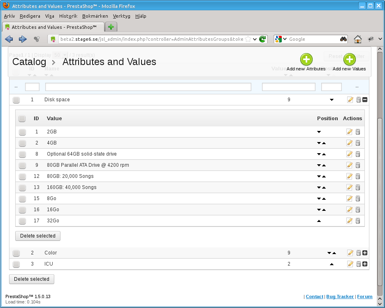Move Disk space group down

[x=332, y=100]
